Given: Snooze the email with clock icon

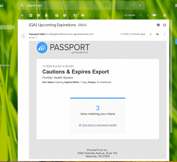Looking at the screenshot, I should (65, 15).
